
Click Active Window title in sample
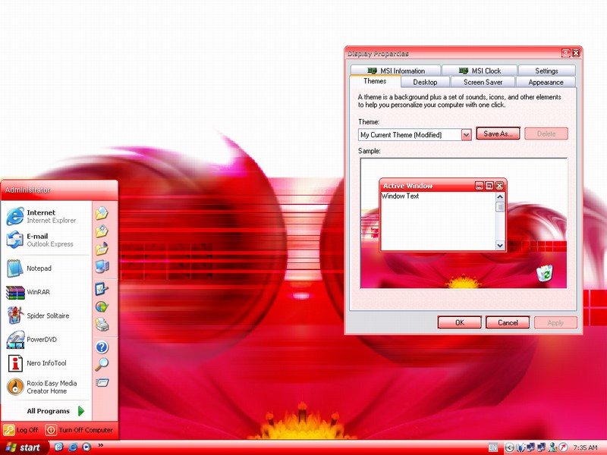tap(407, 186)
